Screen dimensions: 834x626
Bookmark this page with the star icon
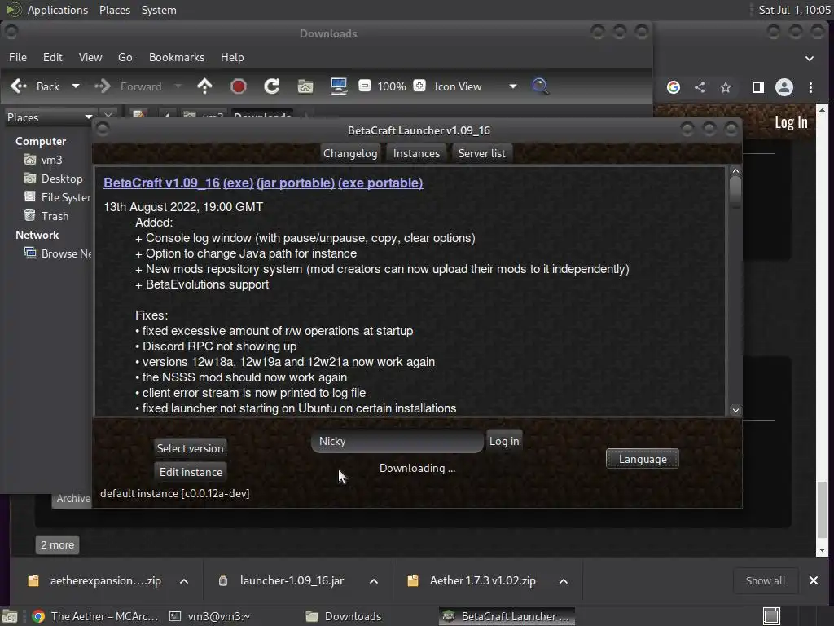726,87
